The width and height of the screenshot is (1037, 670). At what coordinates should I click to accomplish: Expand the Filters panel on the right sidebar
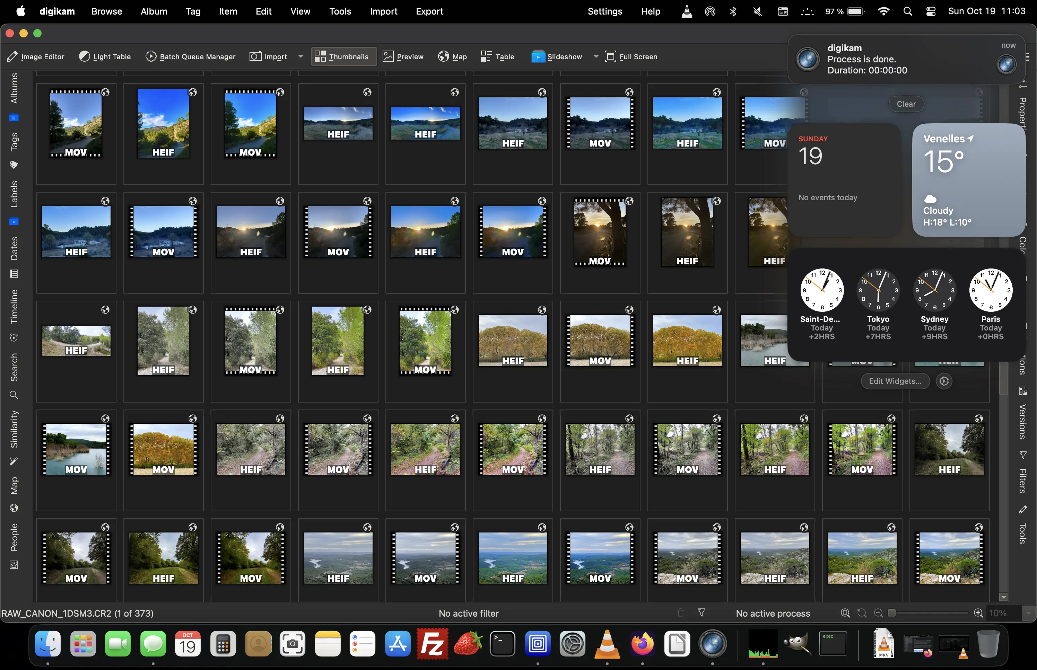tap(1023, 481)
